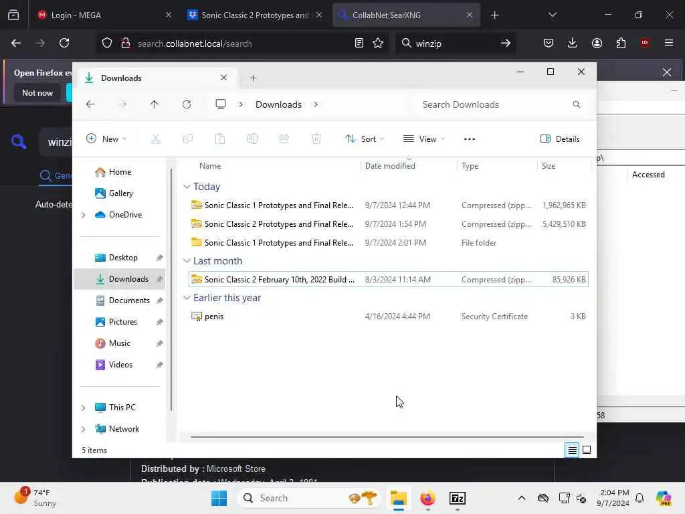Screen dimensions: 685x514
Task: Expand the This PC tree node
Action: 84,408
